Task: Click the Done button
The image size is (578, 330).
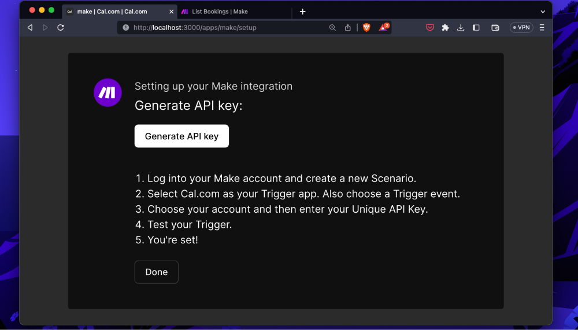Action: tap(157, 272)
